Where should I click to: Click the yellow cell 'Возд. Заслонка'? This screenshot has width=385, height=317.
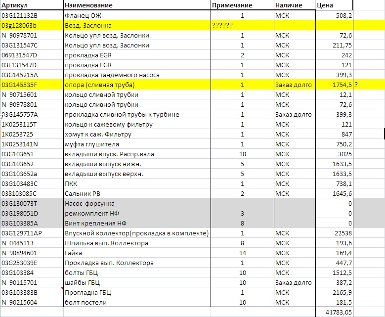click(x=136, y=25)
